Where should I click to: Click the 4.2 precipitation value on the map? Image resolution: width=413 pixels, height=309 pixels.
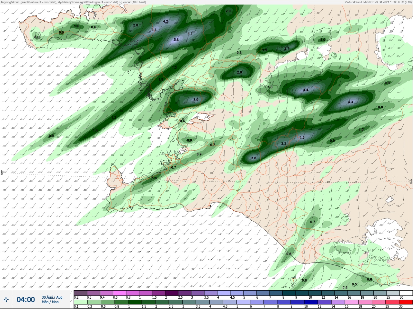click(x=166, y=21)
